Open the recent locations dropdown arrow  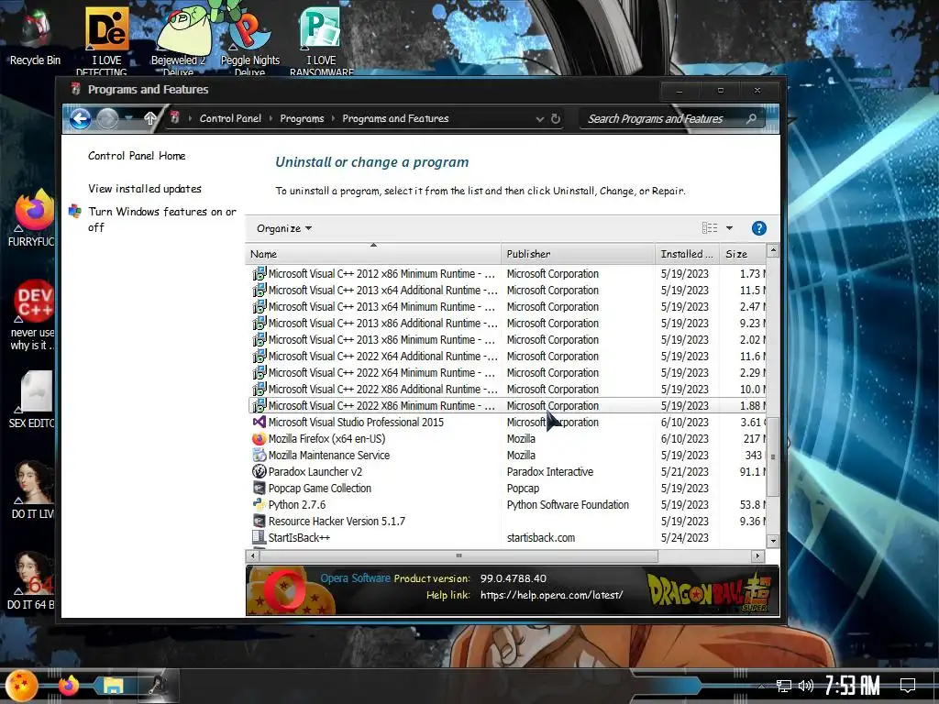[x=128, y=118]
